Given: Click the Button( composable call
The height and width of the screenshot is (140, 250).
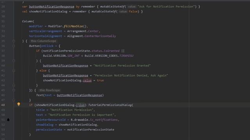Looking at the screenshot, I should pyautogui.click(x=35, y=46).
